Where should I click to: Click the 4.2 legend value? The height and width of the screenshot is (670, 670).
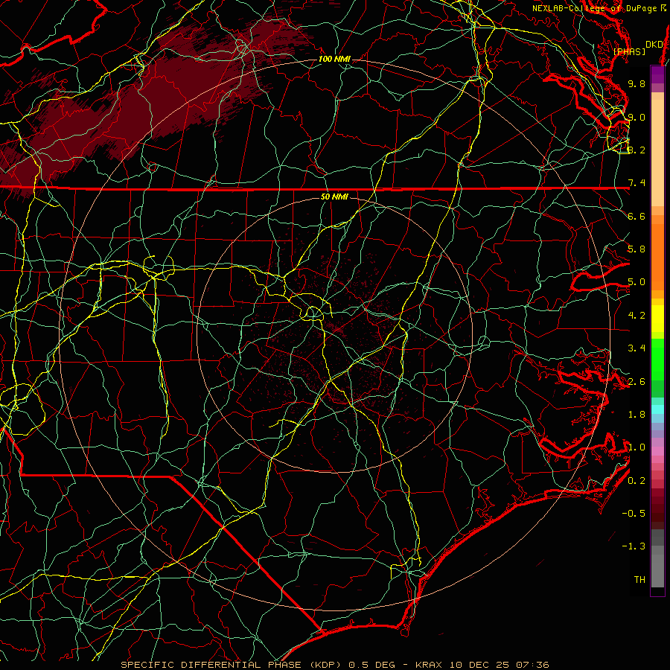point(636,316)
